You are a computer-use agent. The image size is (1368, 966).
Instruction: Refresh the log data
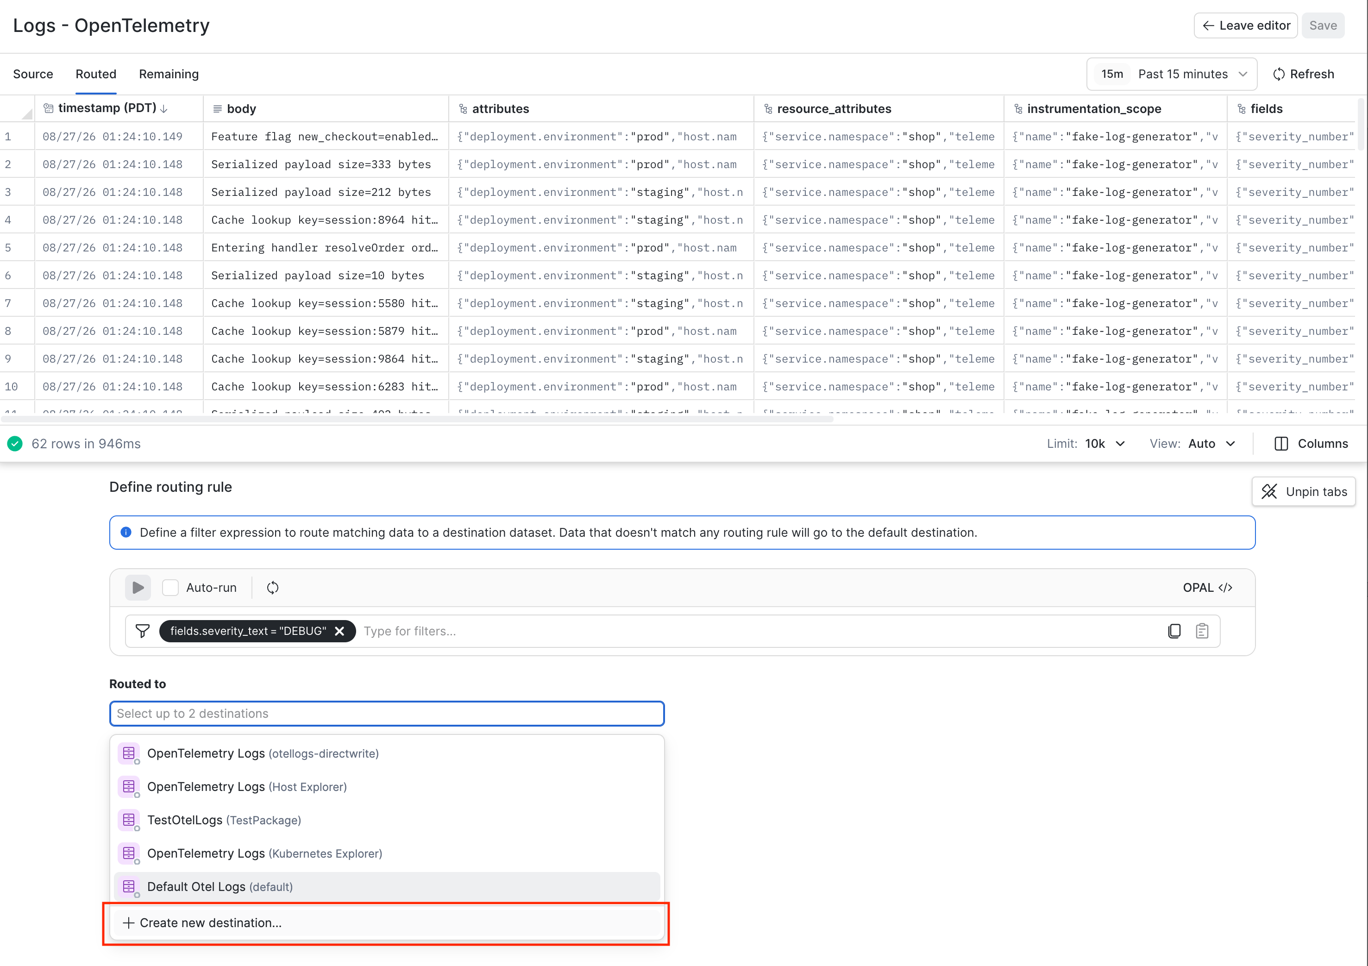coord(1304,74)
